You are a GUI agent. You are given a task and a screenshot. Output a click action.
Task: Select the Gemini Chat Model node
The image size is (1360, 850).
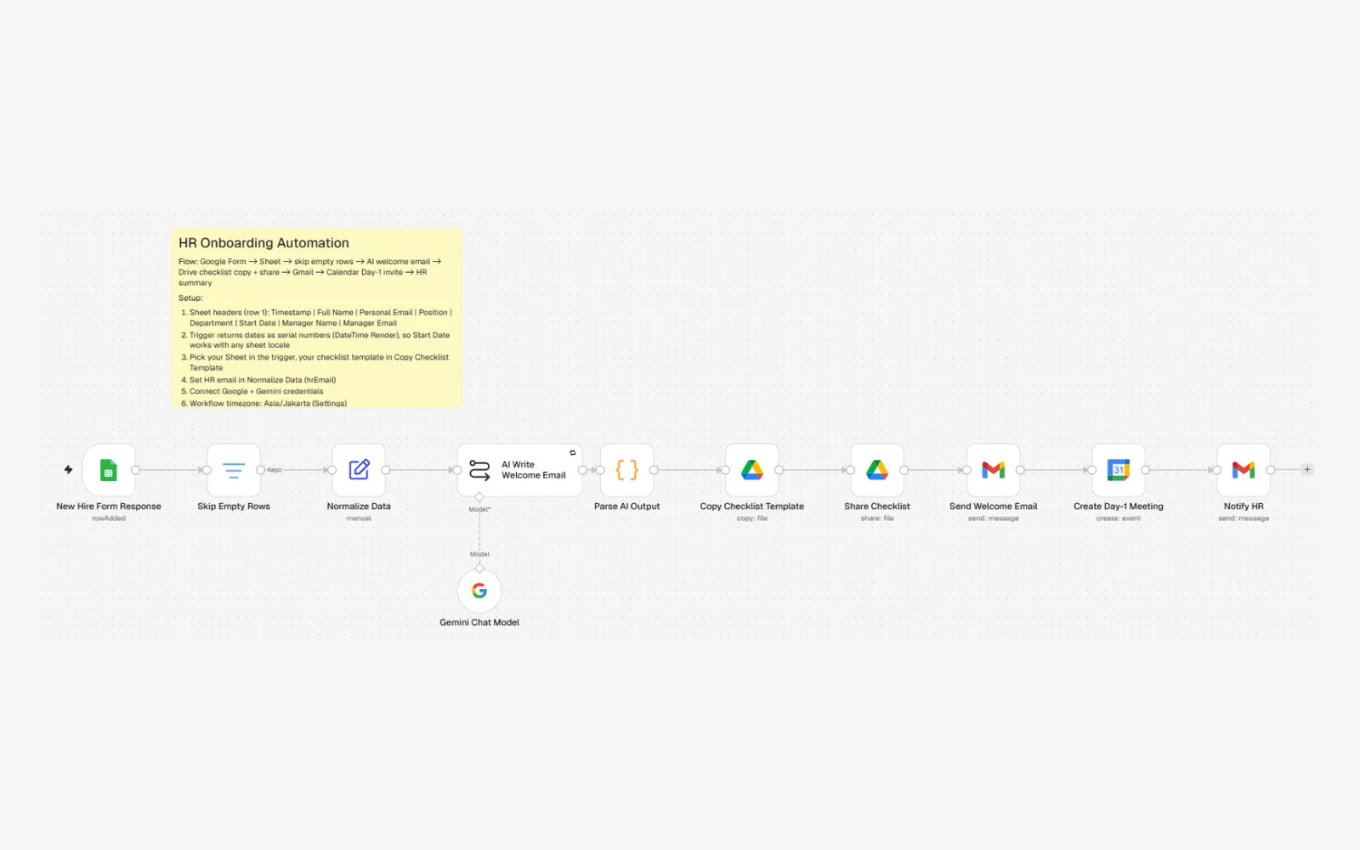pos(479,591)
